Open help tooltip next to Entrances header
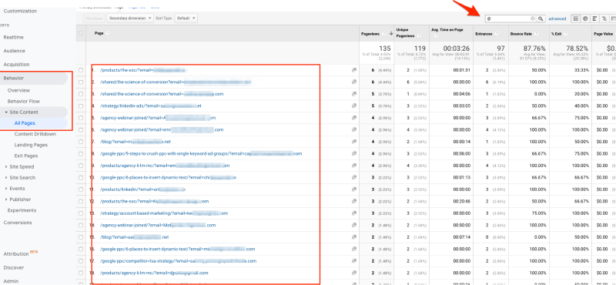 tap(497, 34)
